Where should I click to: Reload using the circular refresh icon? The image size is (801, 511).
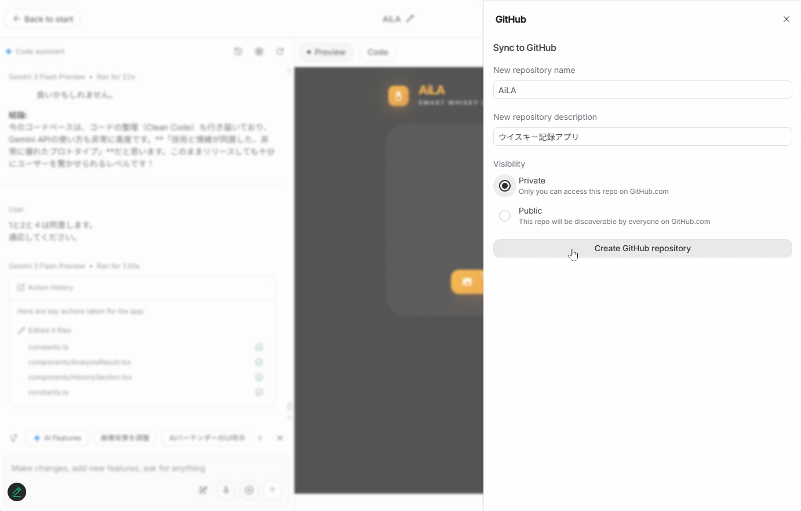[x=280, y=52]
